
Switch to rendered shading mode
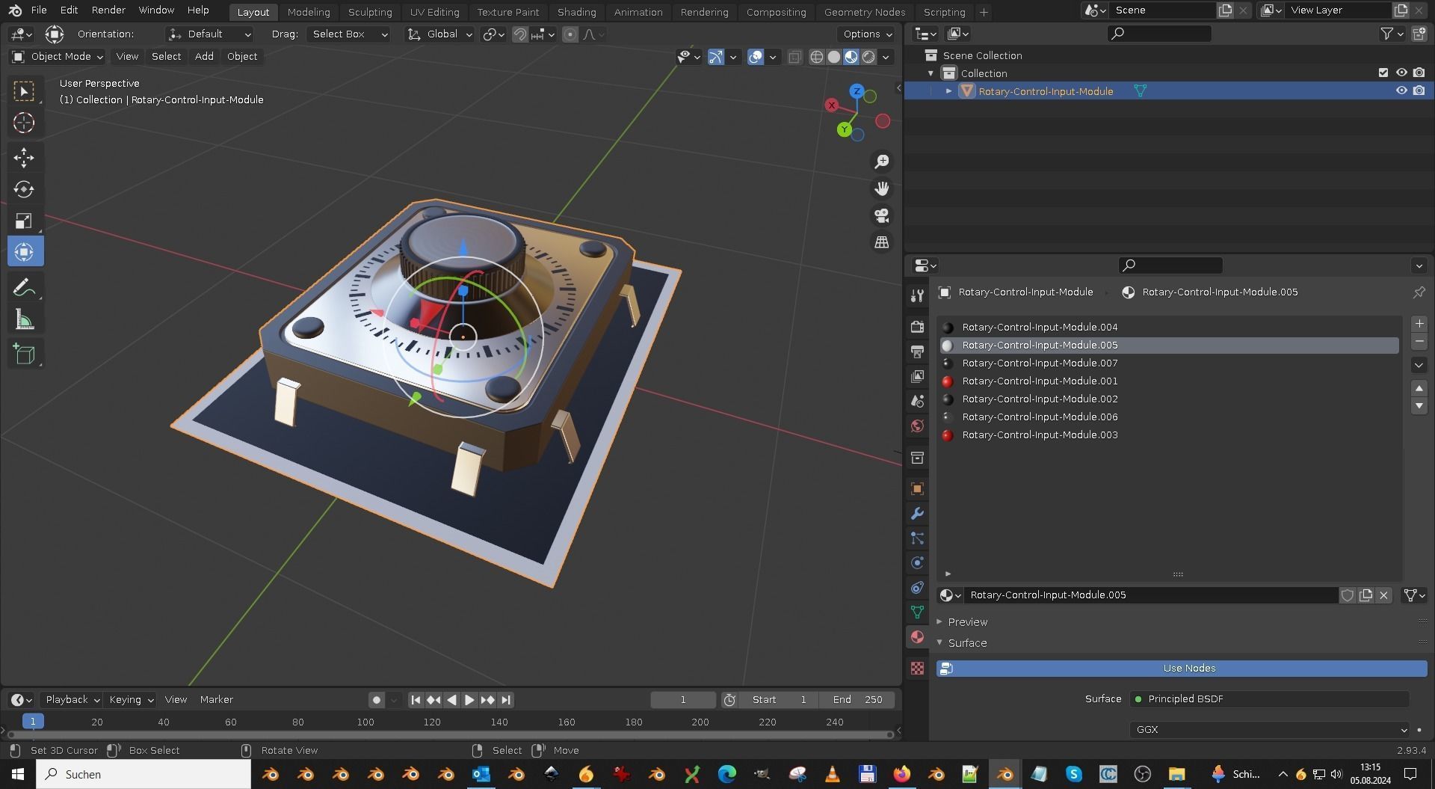coord(868,57)
